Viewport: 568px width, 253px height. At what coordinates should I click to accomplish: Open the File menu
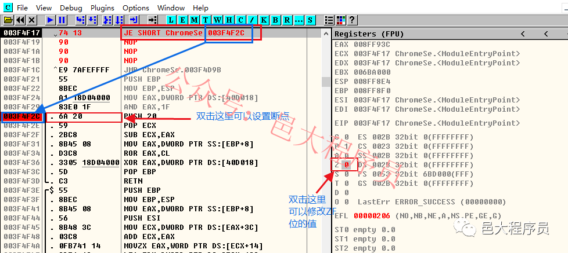coord(22,8)
